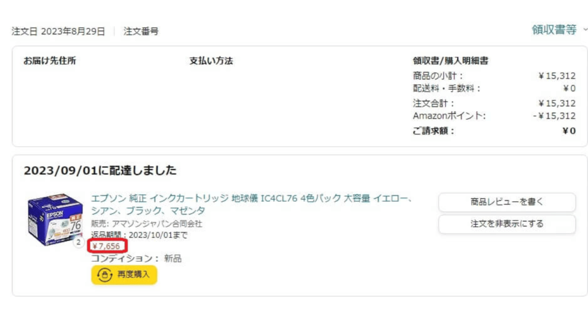The image size is (588, 330).
Task: Click the seller text アマゾンジャパン合同会社
Action: click(157, 224)
